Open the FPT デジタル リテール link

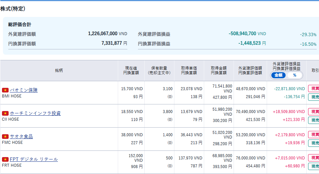34,159
